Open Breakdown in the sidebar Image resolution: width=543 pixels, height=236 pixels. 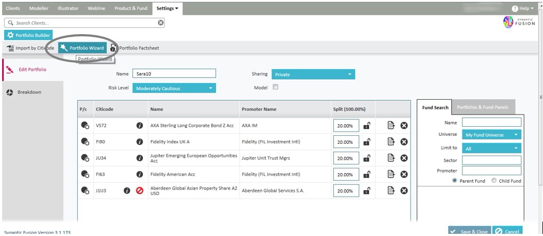(x=29, y=92)
